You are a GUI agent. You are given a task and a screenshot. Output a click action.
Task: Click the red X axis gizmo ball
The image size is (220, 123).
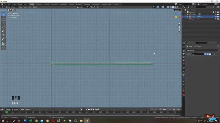point(179,17)
